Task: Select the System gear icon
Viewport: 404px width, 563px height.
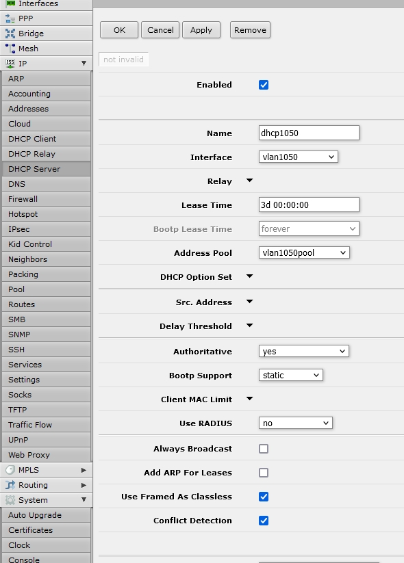Action: click(10, 500)
